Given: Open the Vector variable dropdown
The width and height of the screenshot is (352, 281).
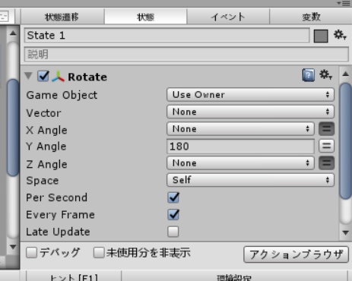Looking at the screenshot, I should point(250,112).
